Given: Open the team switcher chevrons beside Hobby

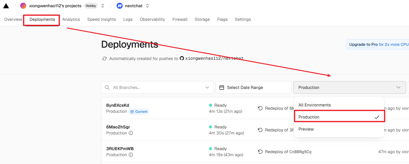Looking at the screenshot, I should [x=103, y=6].
